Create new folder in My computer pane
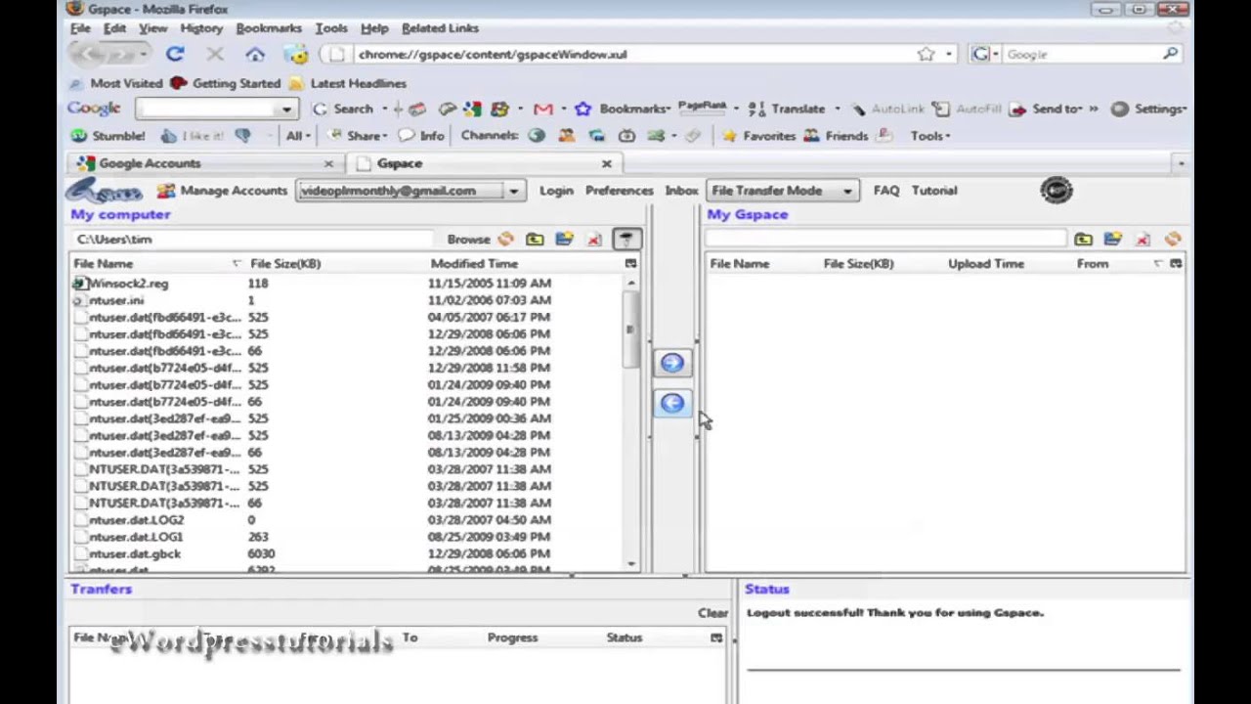The width and height of the screenshot is (1251, 704). pyautogui.click(x=564, y=239)
